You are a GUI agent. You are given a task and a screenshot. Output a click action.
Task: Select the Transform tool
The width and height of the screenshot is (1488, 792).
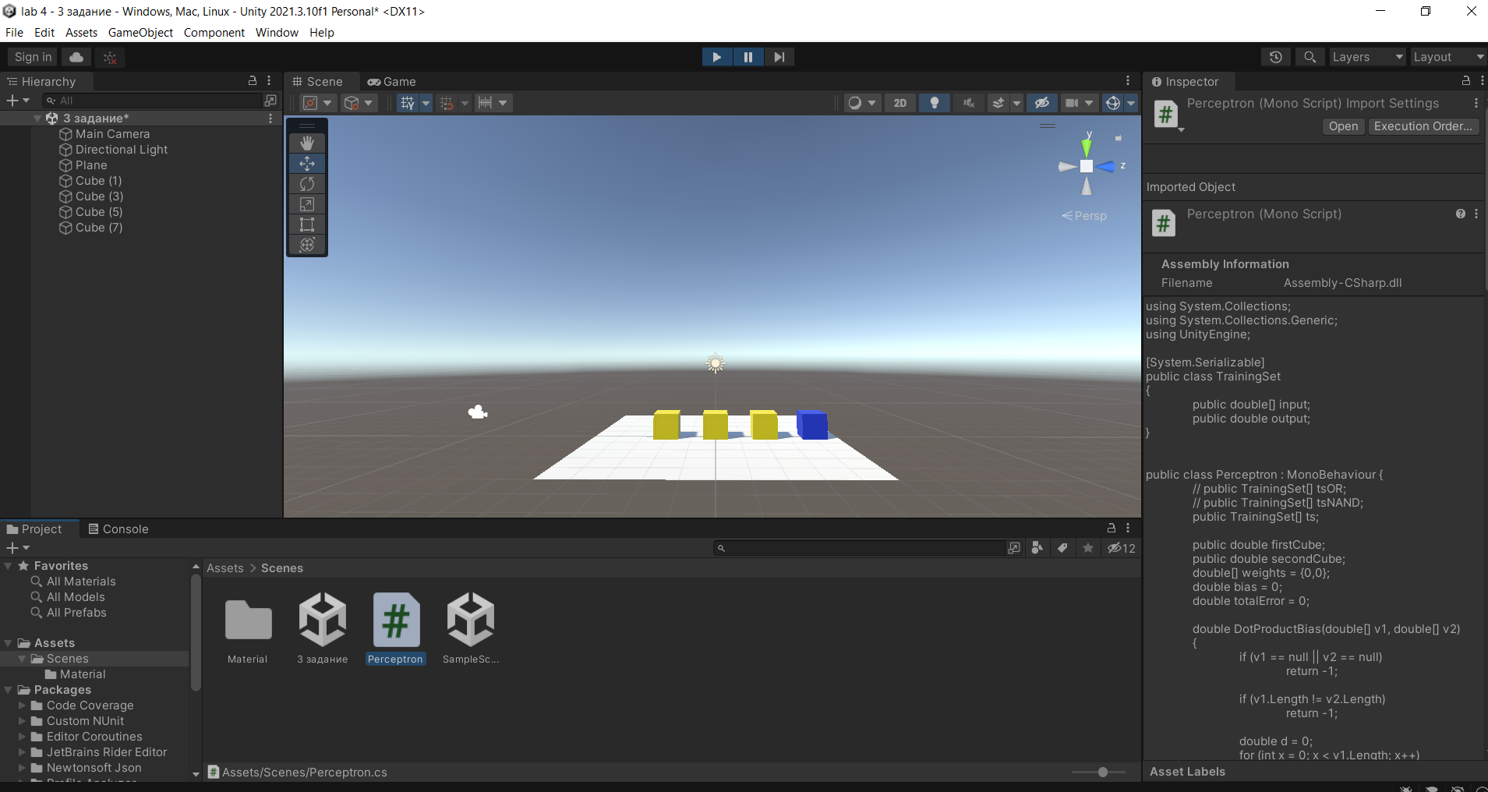[x=307, y=245]
